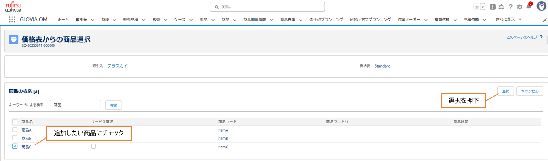Check the checkbox for 商品B
The height and width of the screenshot is (161, 548).
[x=15, y=138]
